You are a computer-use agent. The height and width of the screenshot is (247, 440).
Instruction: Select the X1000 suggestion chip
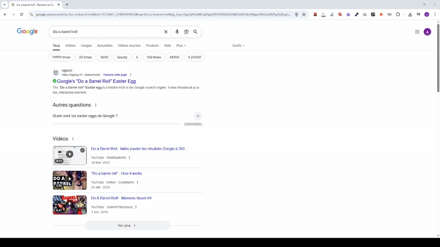coord(174,57)
